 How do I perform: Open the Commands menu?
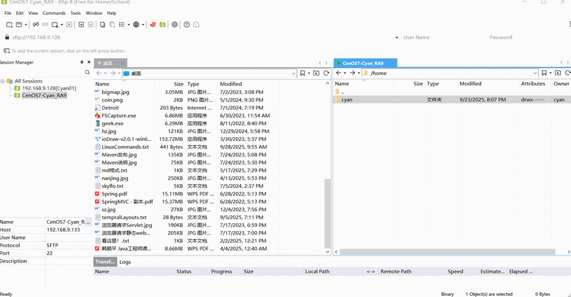point(54,12)
